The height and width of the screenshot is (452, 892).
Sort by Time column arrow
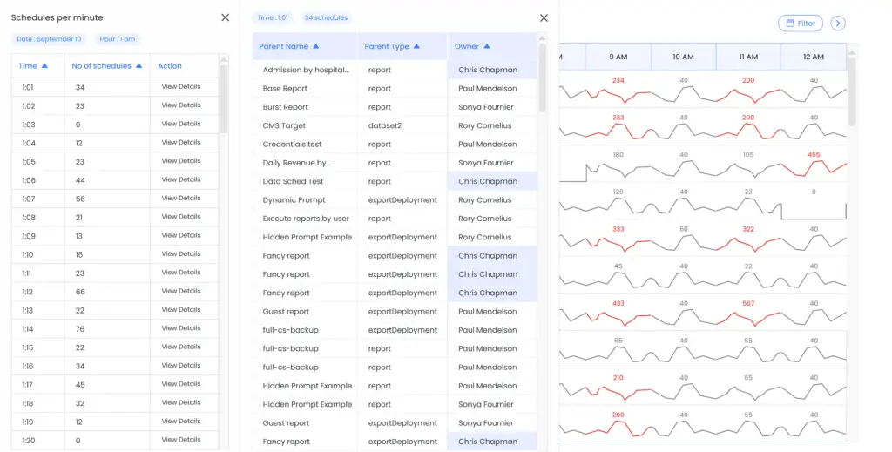point(45,66)
